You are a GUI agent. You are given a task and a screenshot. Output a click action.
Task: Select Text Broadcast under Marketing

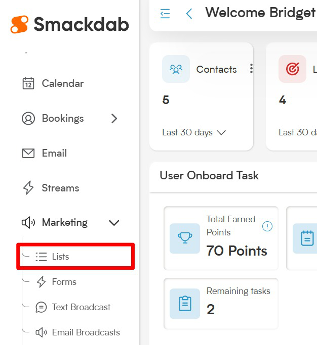73,307
